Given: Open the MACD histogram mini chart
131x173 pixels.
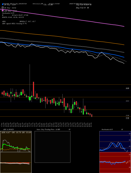Looking at the screenshot, I should pos(16,163).
